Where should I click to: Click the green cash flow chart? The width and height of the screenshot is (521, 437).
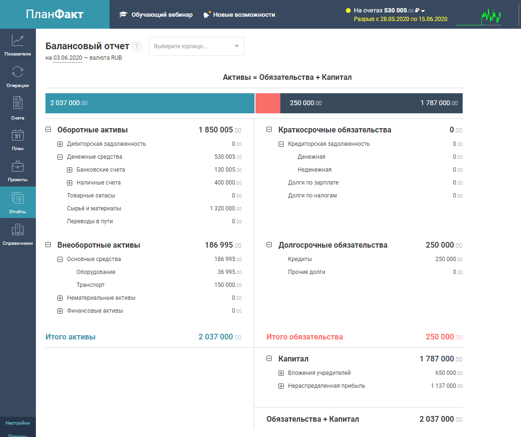click(x=478, y=17)
